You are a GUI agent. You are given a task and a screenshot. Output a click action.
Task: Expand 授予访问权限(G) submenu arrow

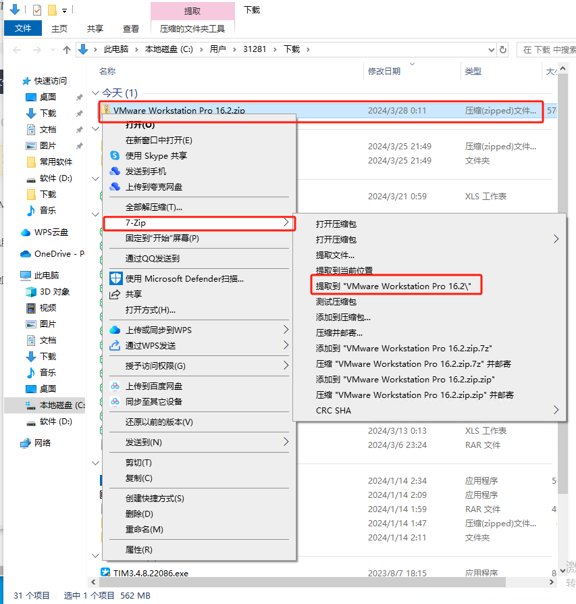click(286, 366)
